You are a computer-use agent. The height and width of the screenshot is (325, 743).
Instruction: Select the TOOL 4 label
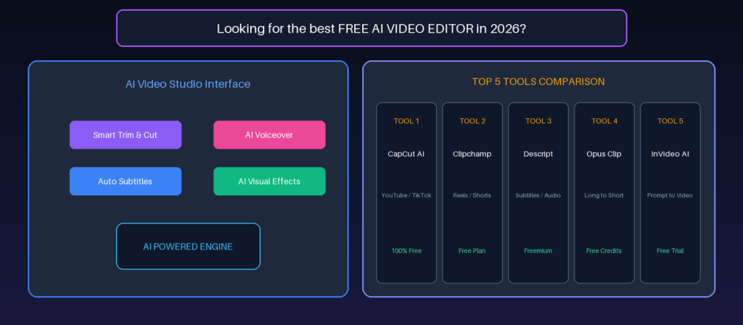tap(604, 121)
